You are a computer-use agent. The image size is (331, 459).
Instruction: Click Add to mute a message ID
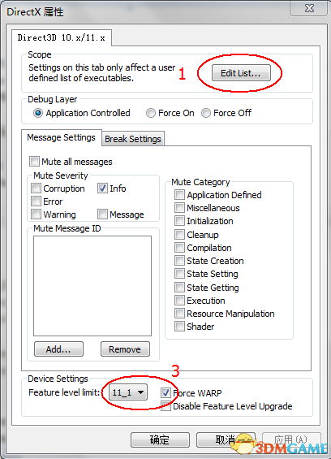58,349
